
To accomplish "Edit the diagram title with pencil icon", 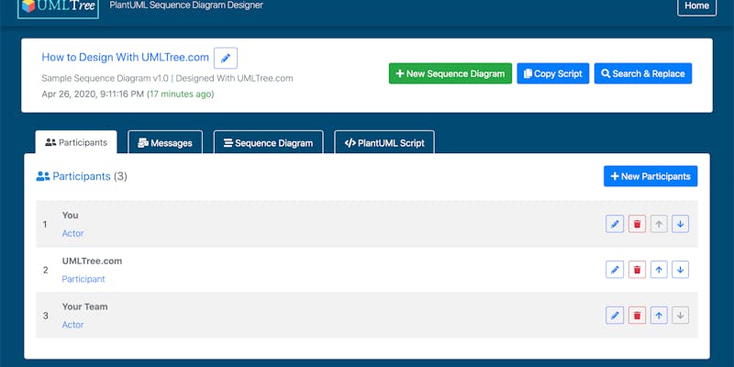I will point(226,58).
